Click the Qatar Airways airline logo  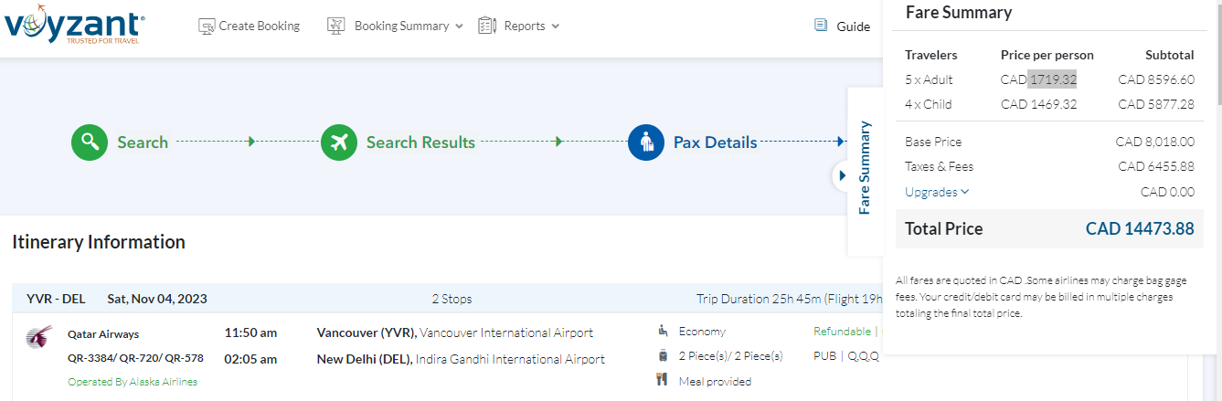click(39, 336)
